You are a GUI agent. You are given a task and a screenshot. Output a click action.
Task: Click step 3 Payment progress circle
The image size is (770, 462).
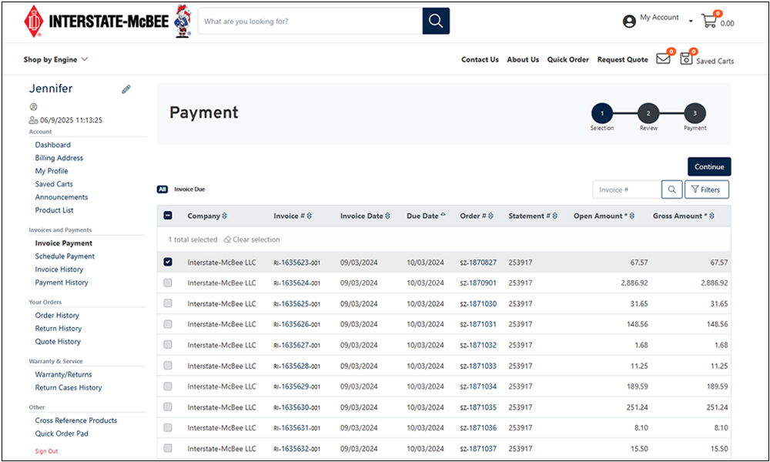coord(695,113)
